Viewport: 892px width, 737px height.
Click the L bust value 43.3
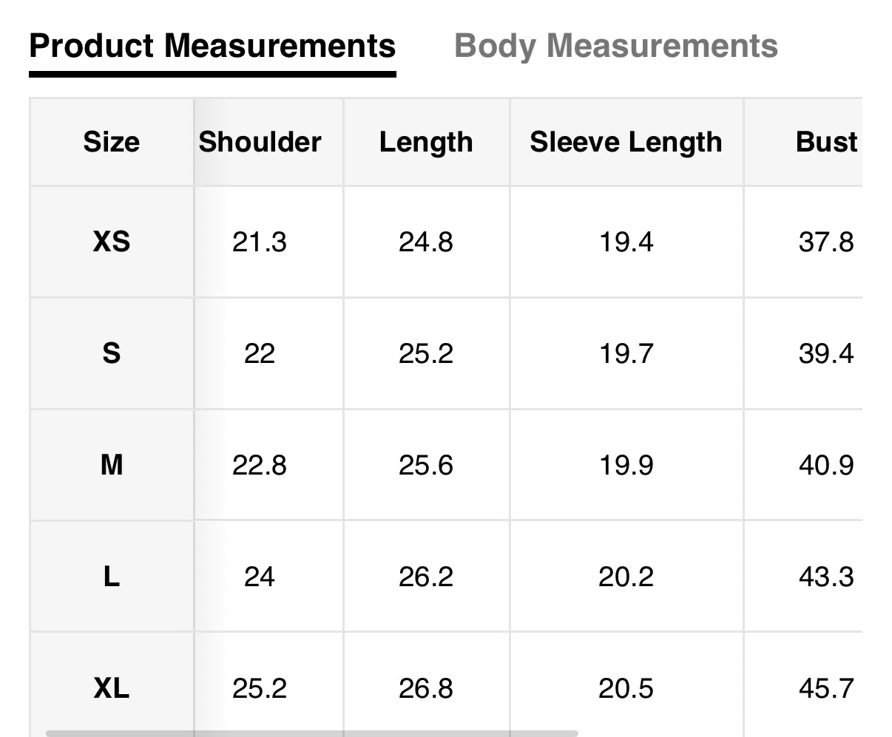(x=826, y=577)
